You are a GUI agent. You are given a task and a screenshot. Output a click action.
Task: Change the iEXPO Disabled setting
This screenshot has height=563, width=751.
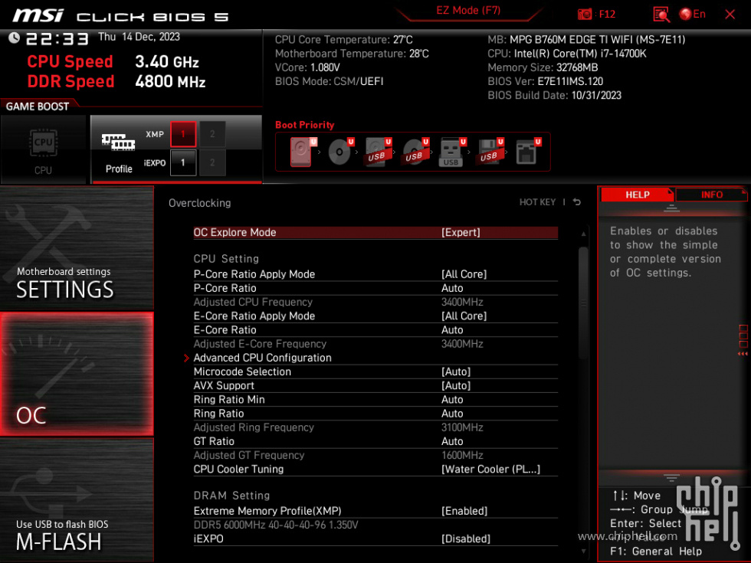coord(466,538)
